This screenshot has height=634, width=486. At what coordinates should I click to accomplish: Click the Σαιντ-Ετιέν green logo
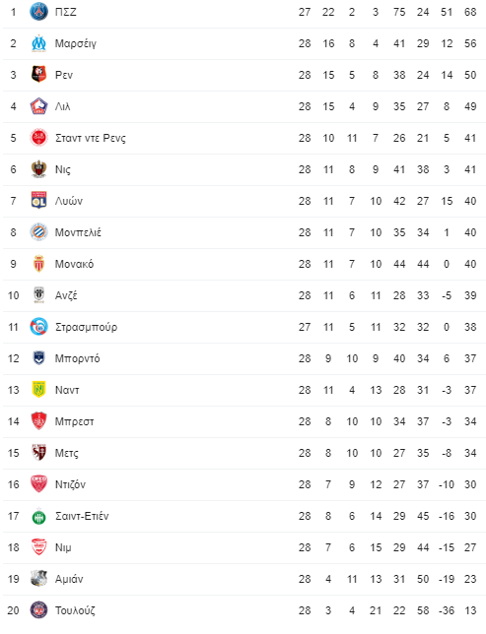38,516
